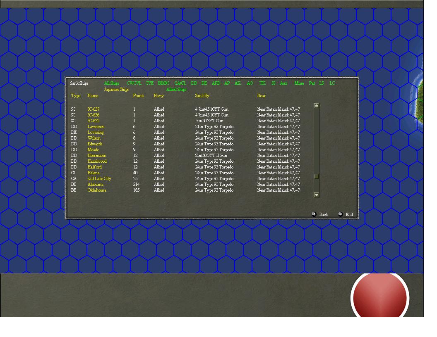Switch to the LC filter
The image size is (437, 337).
click(332, 83)
